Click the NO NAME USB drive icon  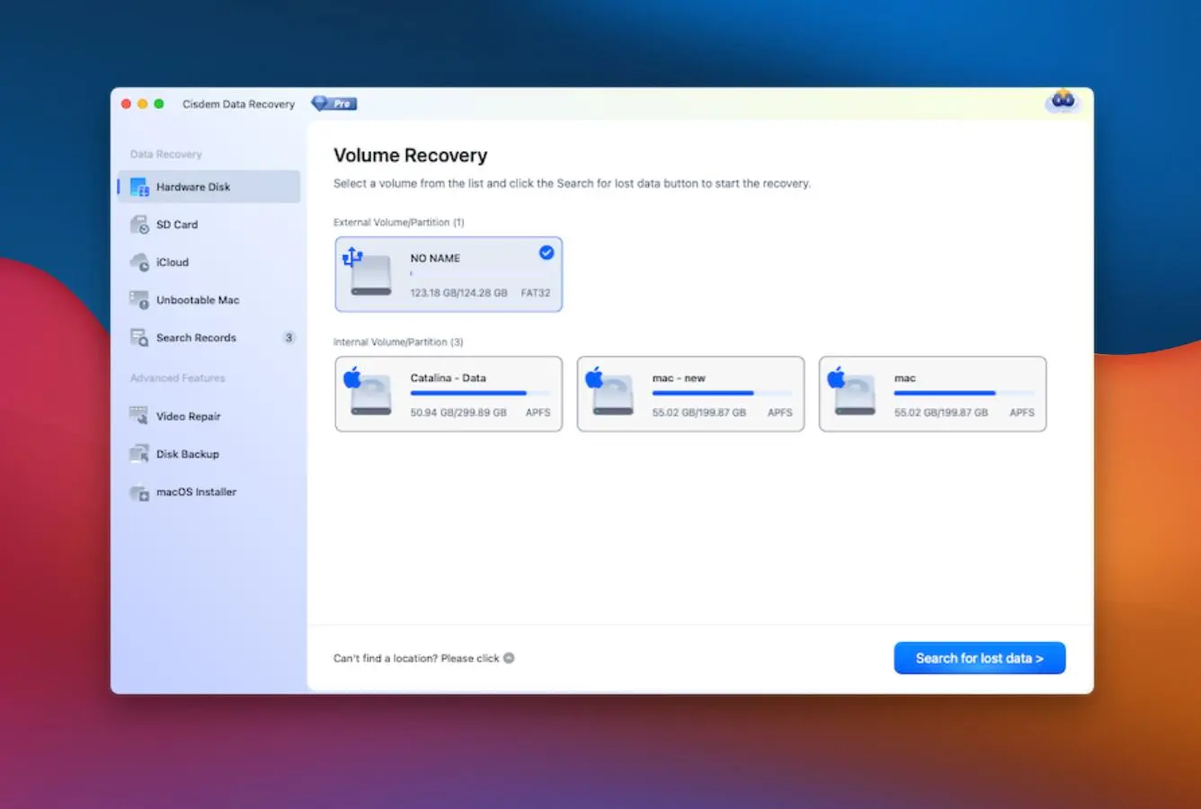369,272
